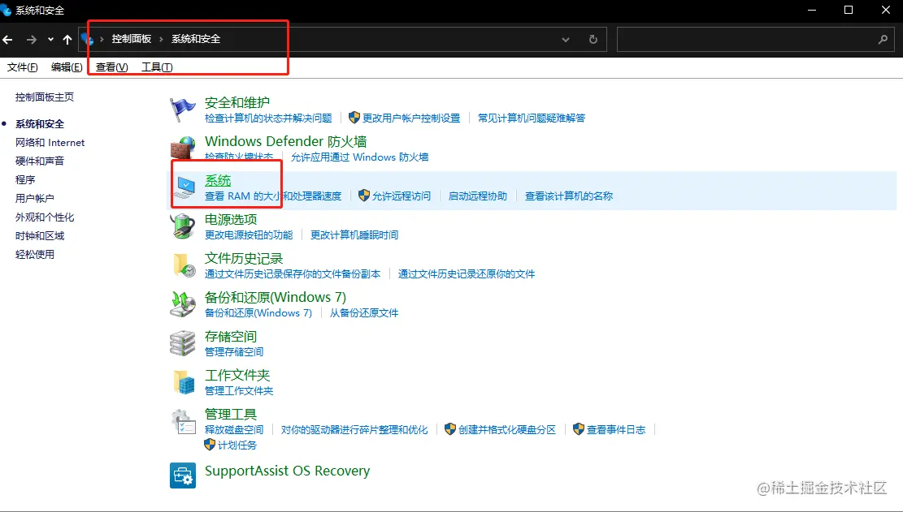The image size is (903, 512).
Task: Click the 管理工具 gear checklist icon
Action: (x=184, y=422)
